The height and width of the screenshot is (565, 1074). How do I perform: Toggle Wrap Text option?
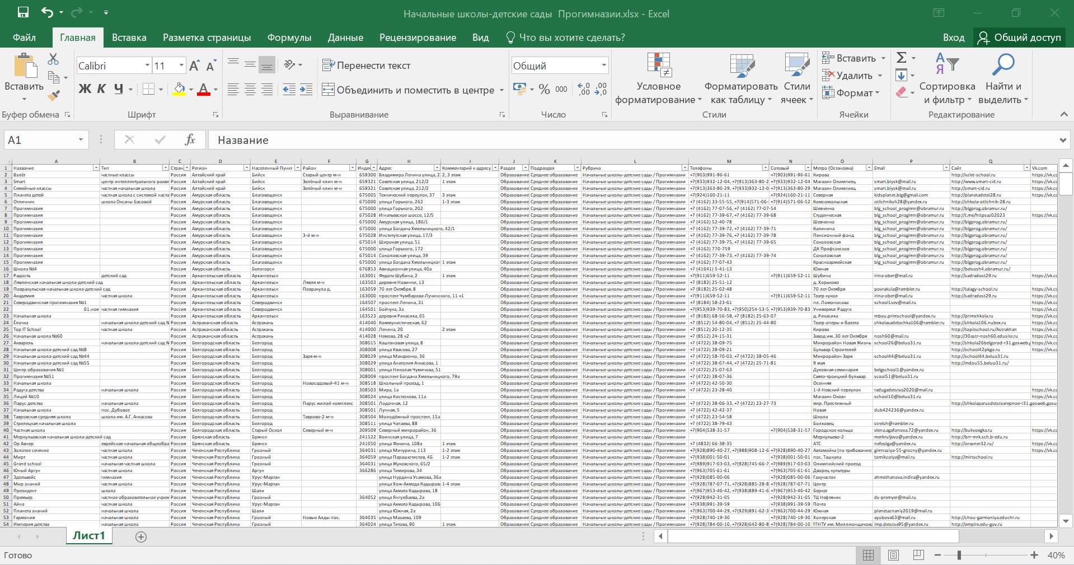367,66
